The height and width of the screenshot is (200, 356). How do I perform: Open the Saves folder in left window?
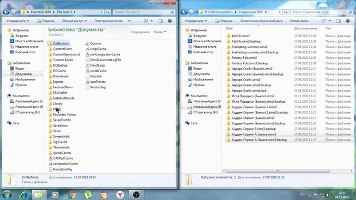[55, 131]
